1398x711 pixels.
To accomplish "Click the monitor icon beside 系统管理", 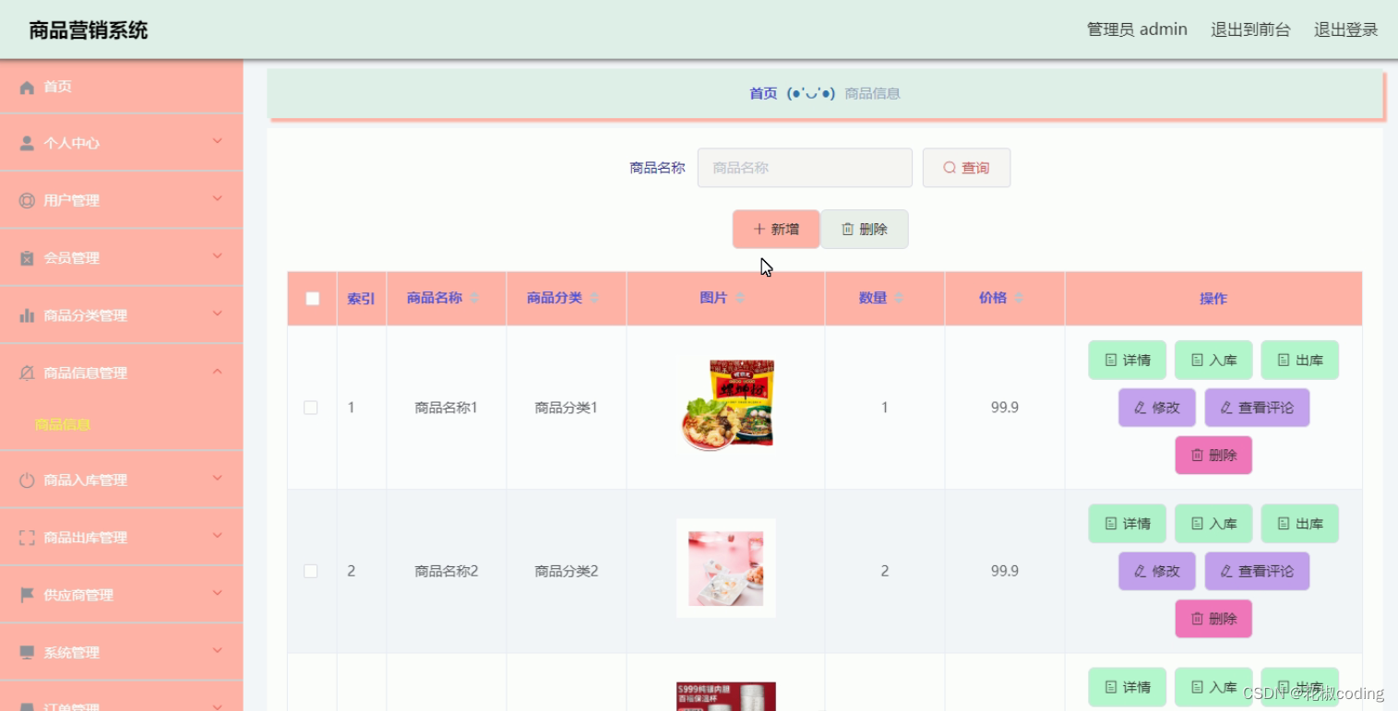I will click(27, 651).
